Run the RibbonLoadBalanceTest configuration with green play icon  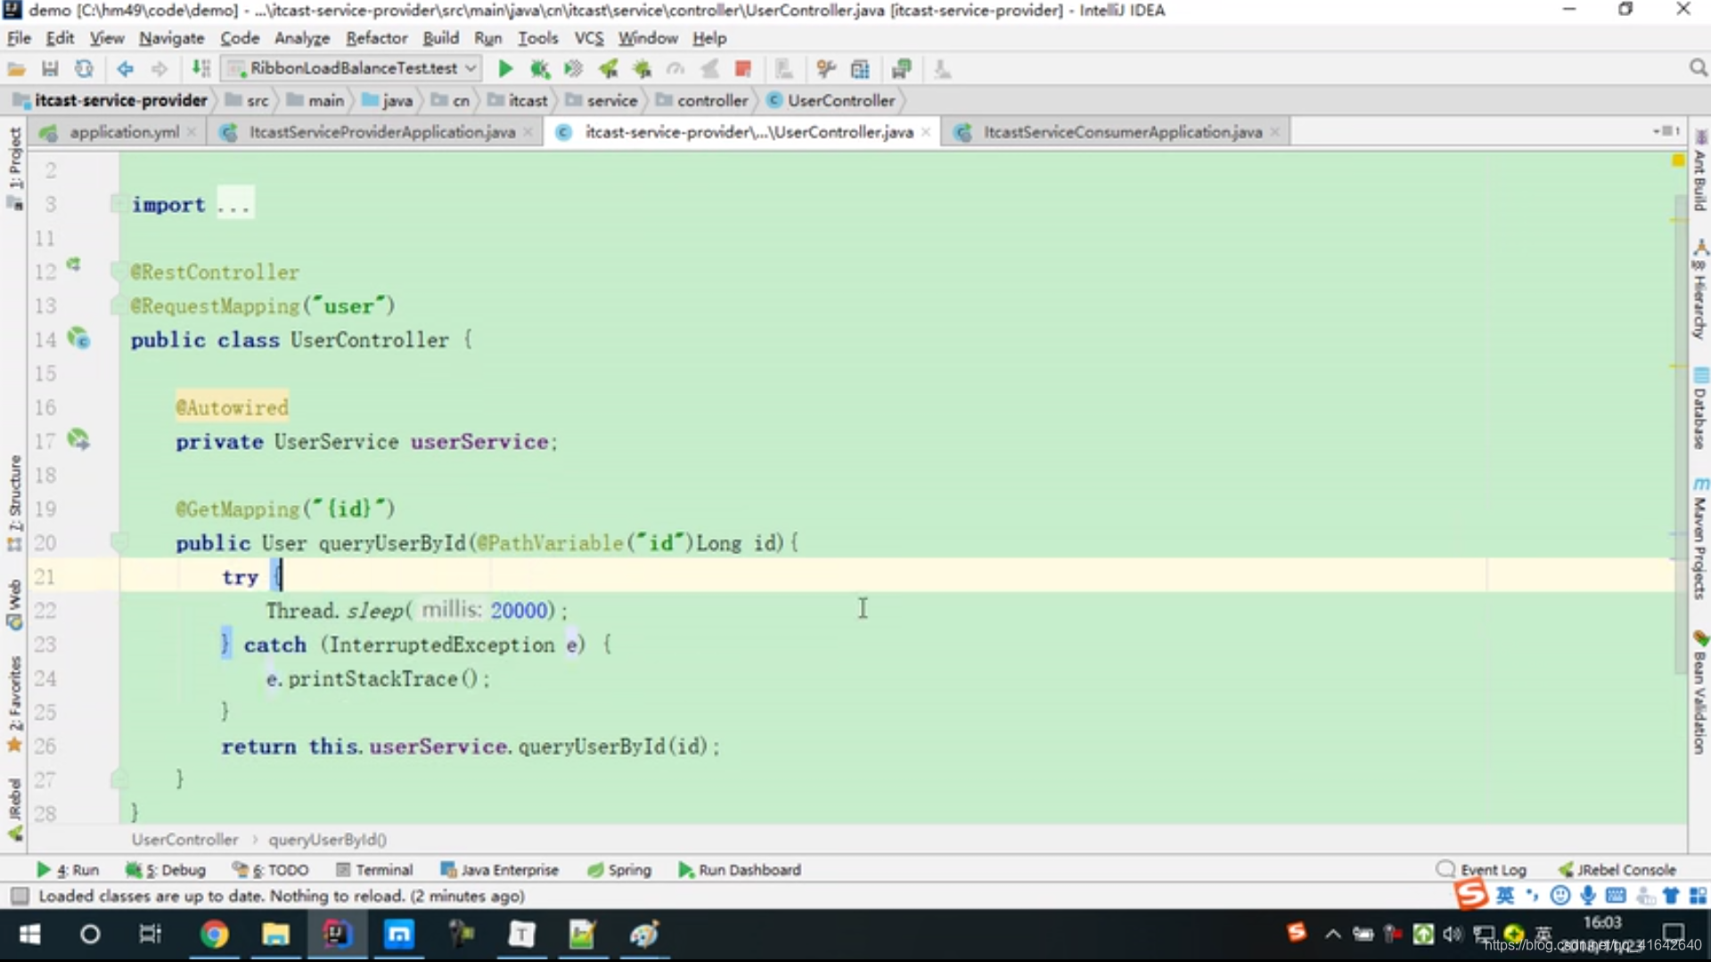click(505, 69)
